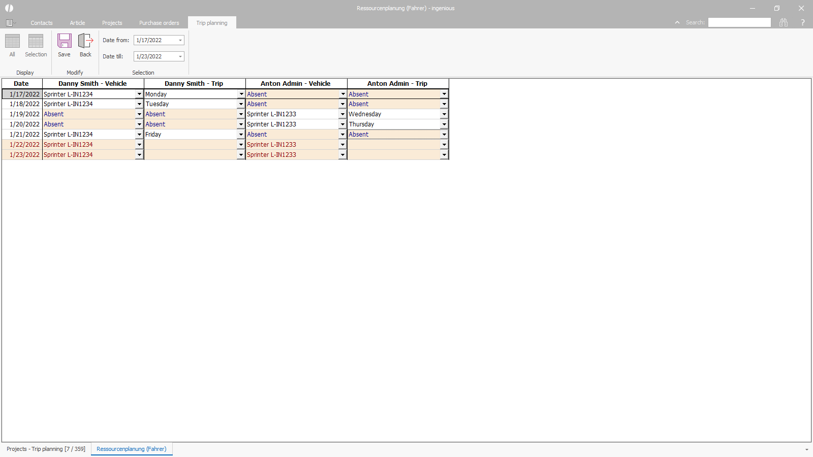This screenshot has width=813, height=457.
Task: Click the Danny Smith - Trip column header
Action: click(194, 84)
